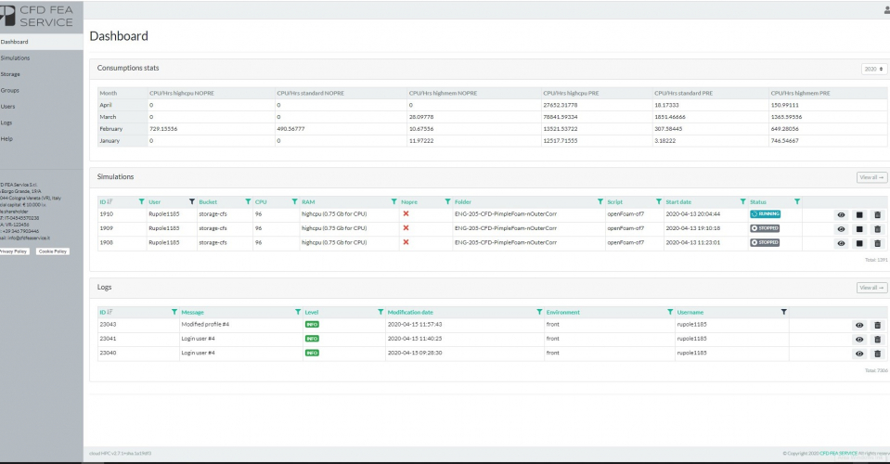Click Start date column header in Simulations
The image size is (890, 464).
click(678, 202)
